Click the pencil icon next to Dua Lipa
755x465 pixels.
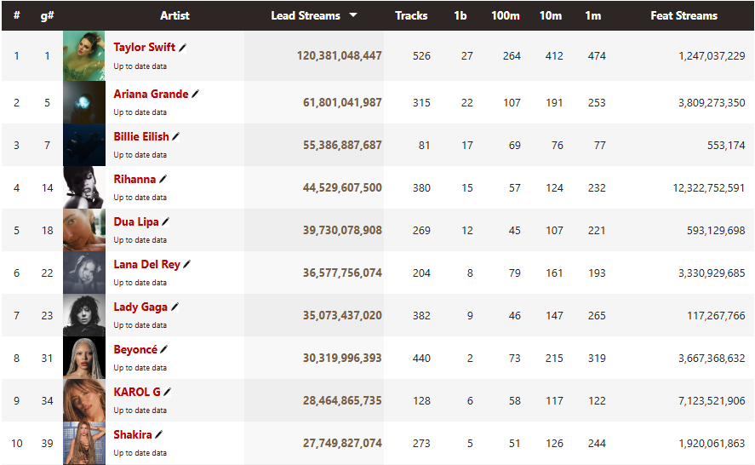tap(166, 221)
